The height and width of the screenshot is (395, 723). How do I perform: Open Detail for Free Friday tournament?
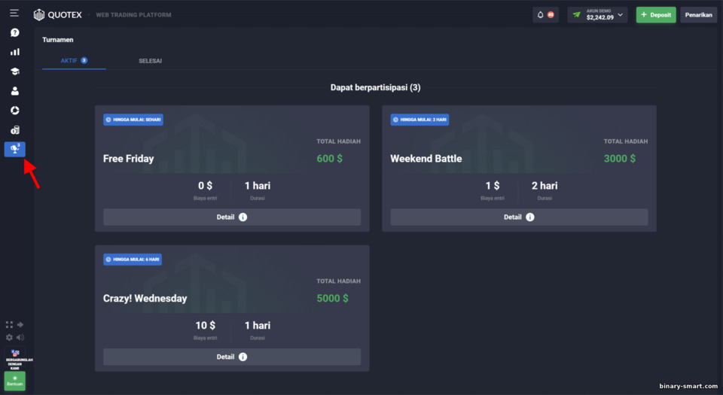coord(232,217)
